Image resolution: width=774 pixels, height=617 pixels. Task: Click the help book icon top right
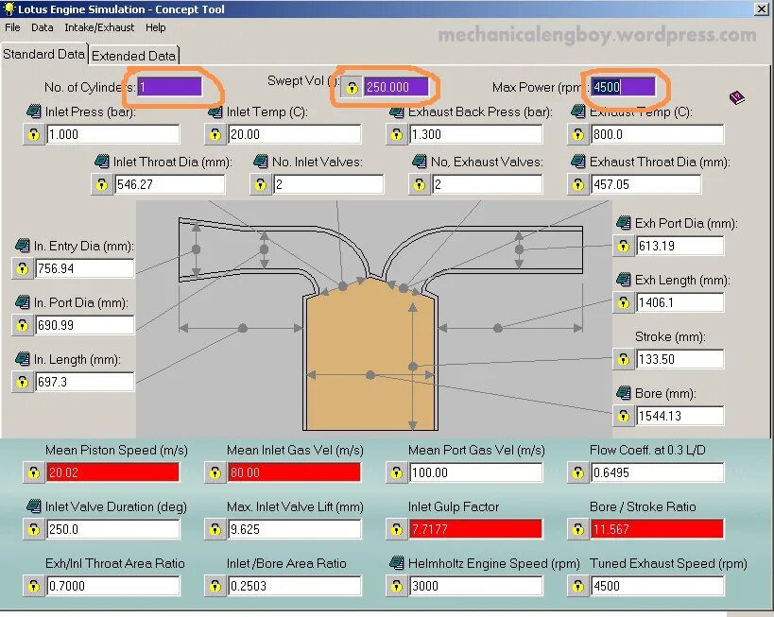tap(736, 97)
